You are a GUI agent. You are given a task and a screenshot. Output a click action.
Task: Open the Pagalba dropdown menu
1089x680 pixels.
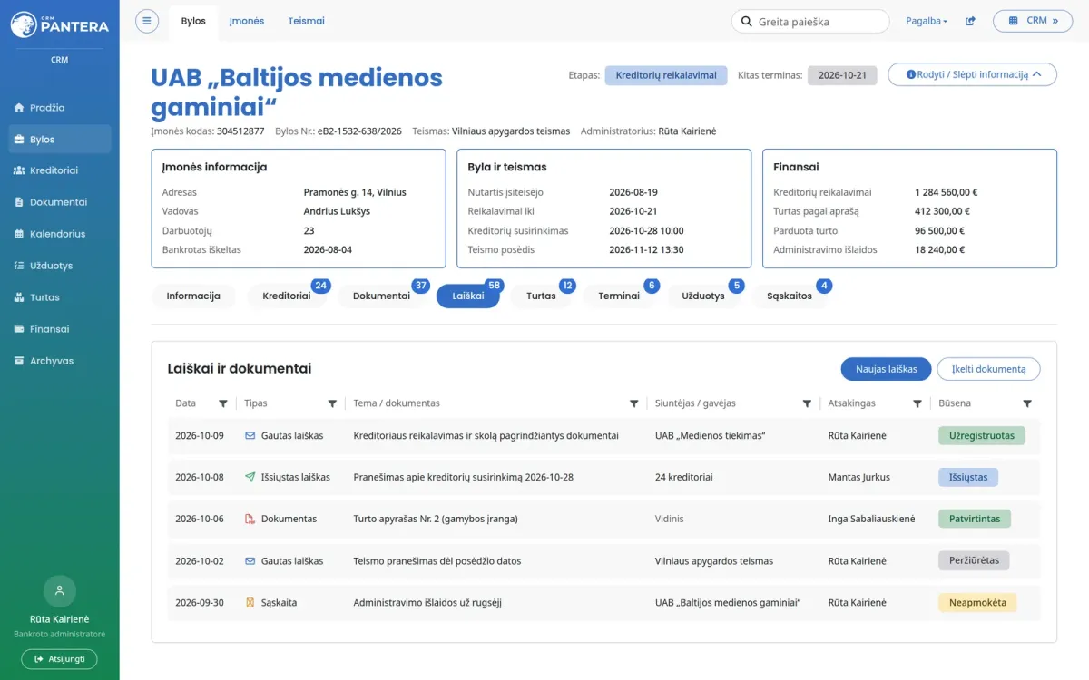pos(927,21)
